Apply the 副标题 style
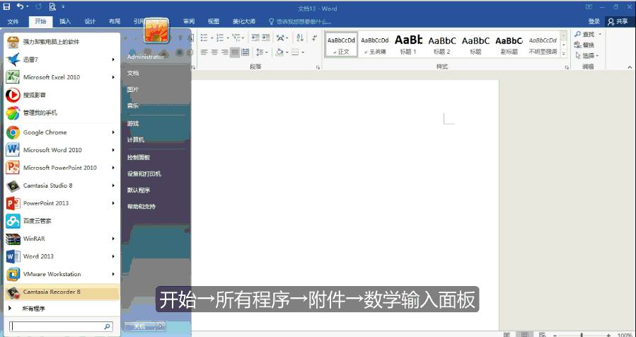Viewport: 636px width, 337px height. (x=509, y=45)
